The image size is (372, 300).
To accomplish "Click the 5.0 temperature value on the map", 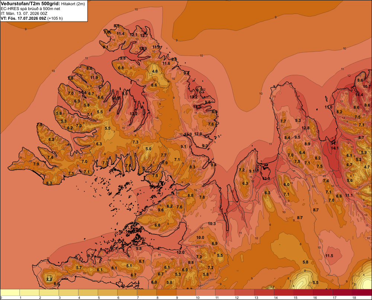I will click(148, 149).
